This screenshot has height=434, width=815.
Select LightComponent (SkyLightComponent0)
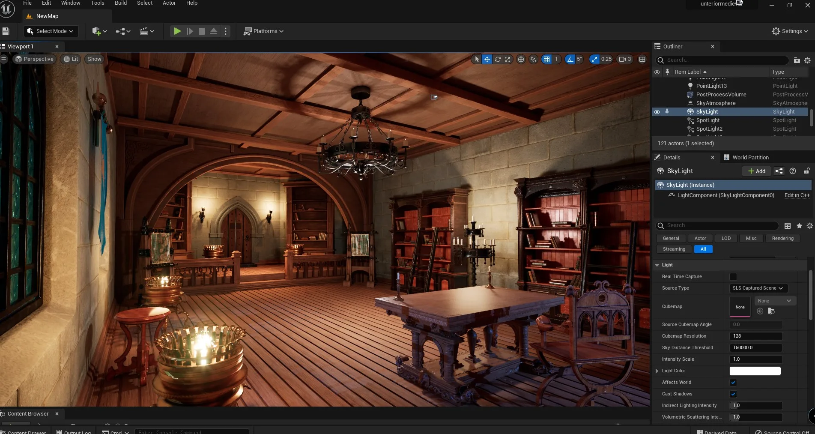coord(725,195)
